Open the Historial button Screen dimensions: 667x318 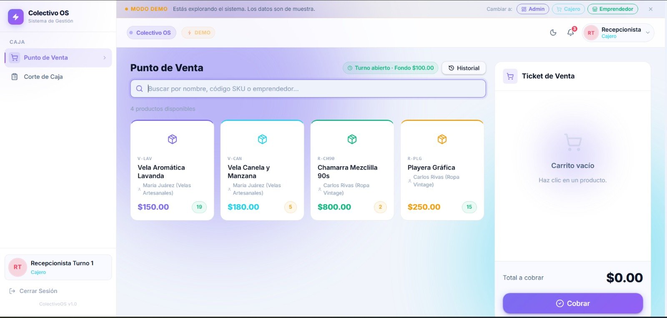(464, 68)
